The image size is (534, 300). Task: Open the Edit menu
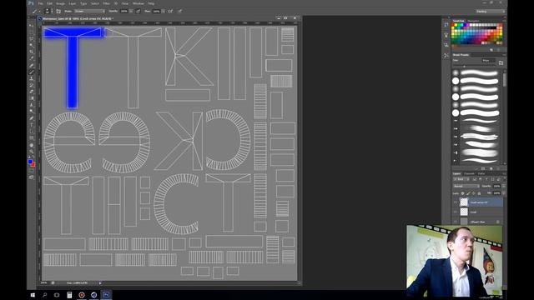50,3
